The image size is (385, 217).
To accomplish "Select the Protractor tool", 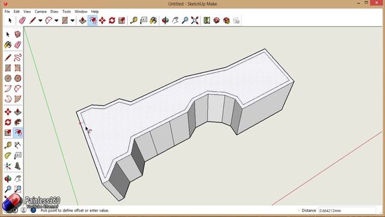I will click(8, 156).
